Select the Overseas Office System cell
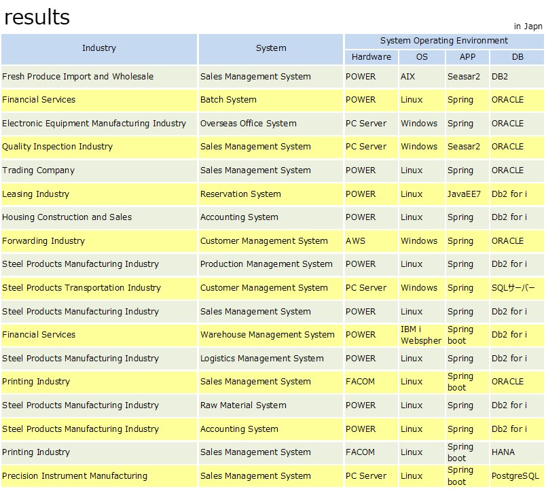The image size is (546, 489). pos(271,124)
